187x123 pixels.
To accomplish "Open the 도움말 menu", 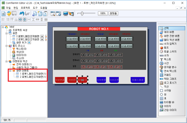I will click(x=44, y=8).
